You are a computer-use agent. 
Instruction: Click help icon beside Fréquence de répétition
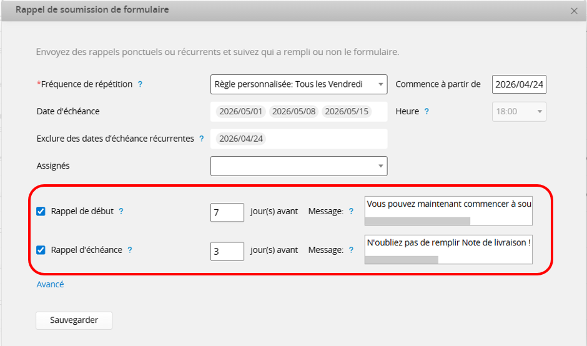tap(140, 84)
